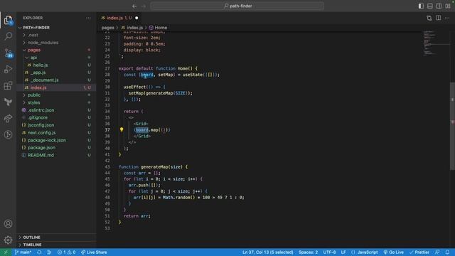Open errors and warnings count in status bar
The image size is (455, 256).
pos(66,252)
